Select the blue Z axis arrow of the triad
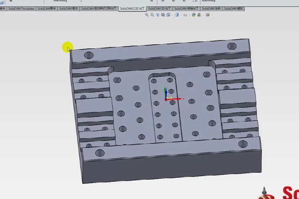299x199 pixels. click(166, 94)
